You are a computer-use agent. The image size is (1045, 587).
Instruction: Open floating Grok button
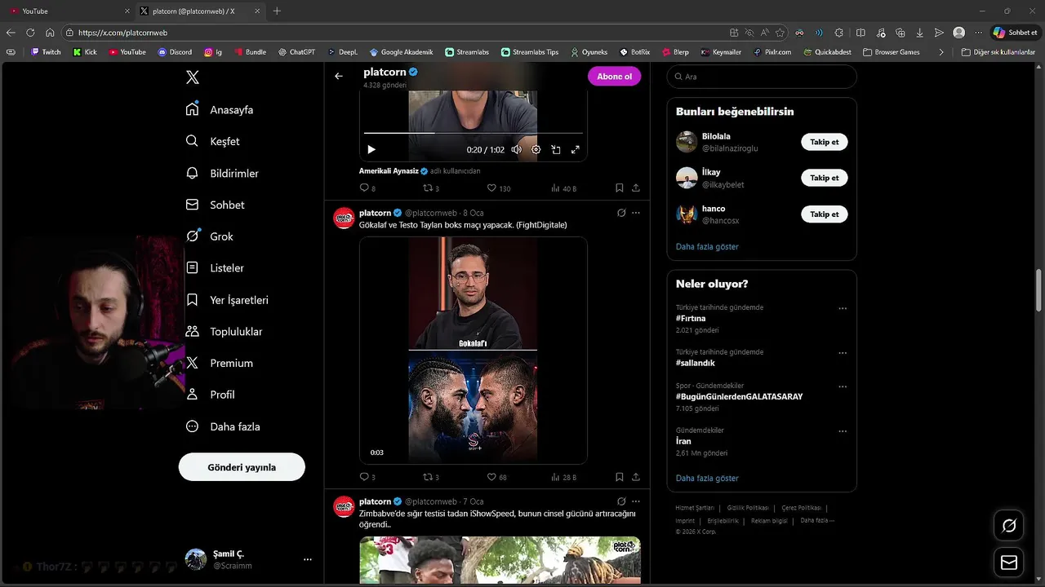pos(1009,526)
